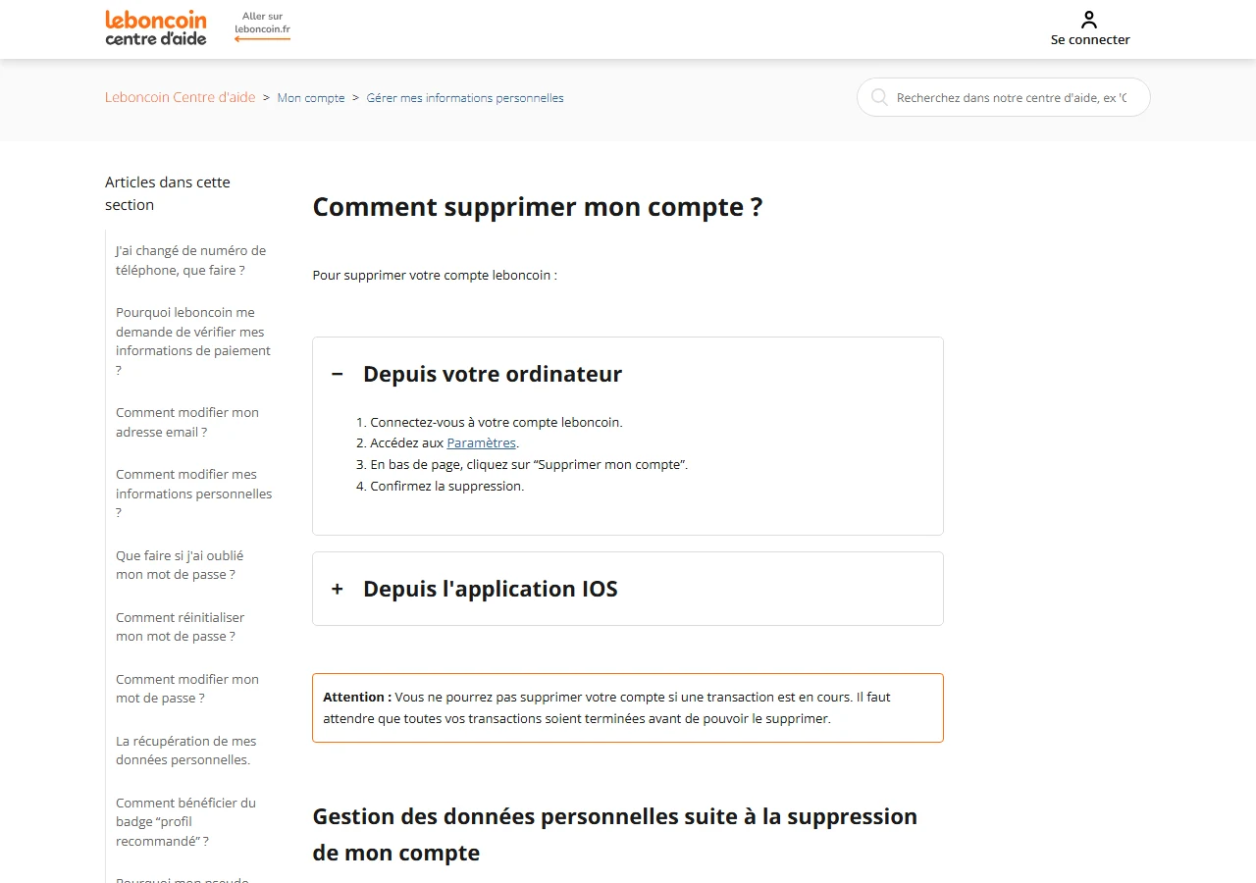Go to 'Leboncoin Centre d'aide' breadcrumb

181,97
